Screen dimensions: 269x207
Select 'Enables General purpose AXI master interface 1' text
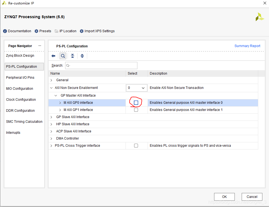coord(186,110)
